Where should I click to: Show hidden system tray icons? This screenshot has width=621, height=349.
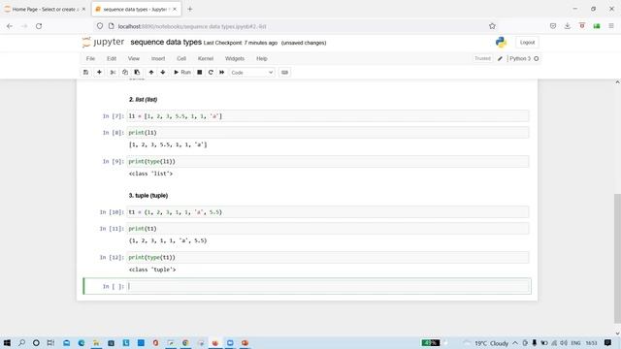tap(515, 343)
